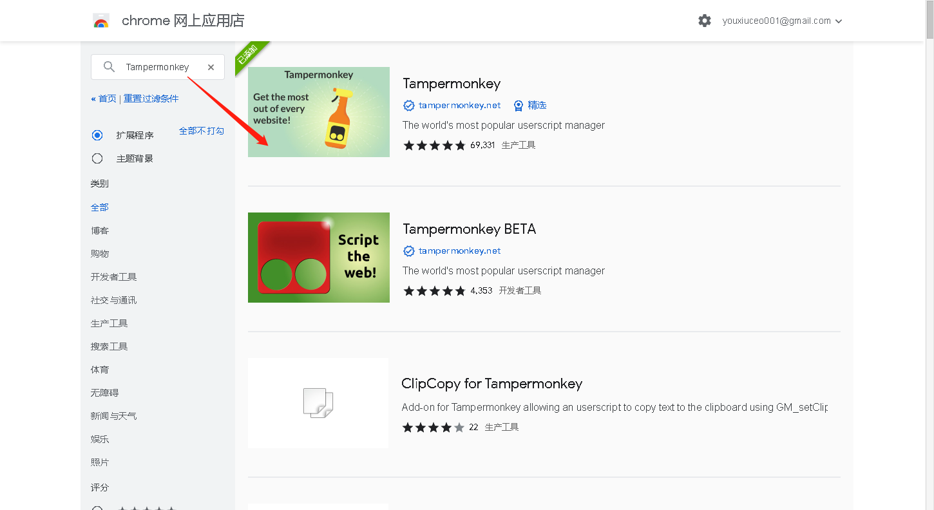
Task: Click 全部不打勾 to uncheck all
Action: [202, 131]
